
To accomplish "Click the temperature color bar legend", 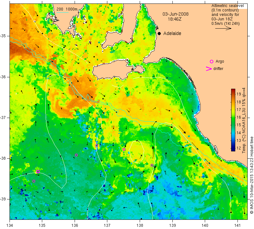I will [x=233, y=120].
